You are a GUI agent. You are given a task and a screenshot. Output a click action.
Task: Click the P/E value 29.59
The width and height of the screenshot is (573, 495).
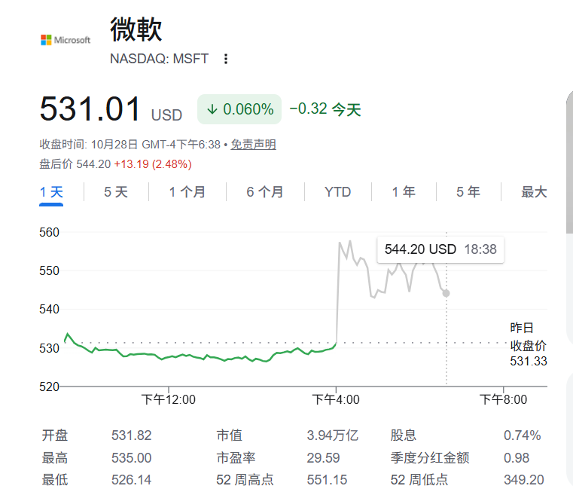[x=324, y=458]
